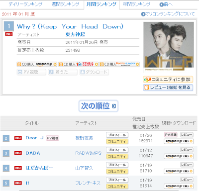Open レビュー for DADA

pyautogui.click(x=187, y=150)
